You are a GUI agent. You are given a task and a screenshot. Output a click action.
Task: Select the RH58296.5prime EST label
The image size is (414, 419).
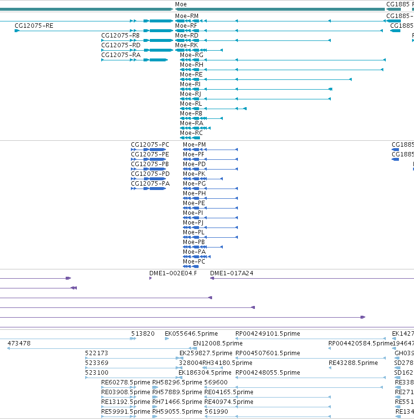[177, 382]
